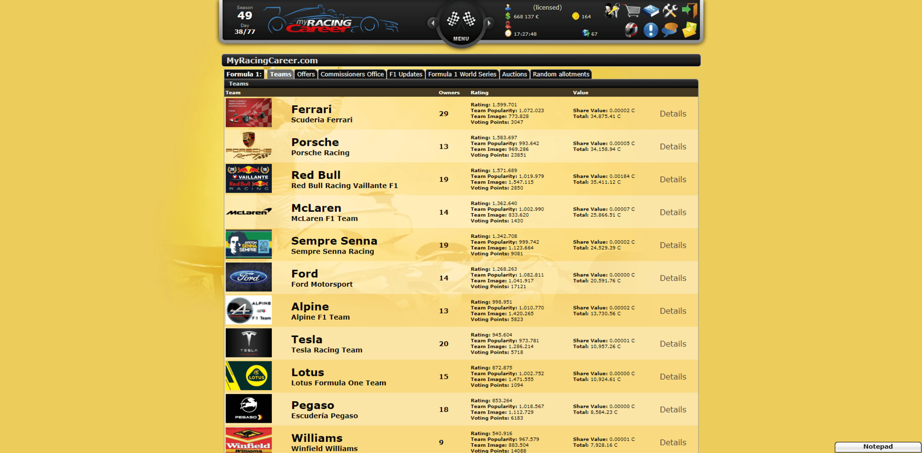
Task: Click the Pegaso team logo
Action: 249,408
